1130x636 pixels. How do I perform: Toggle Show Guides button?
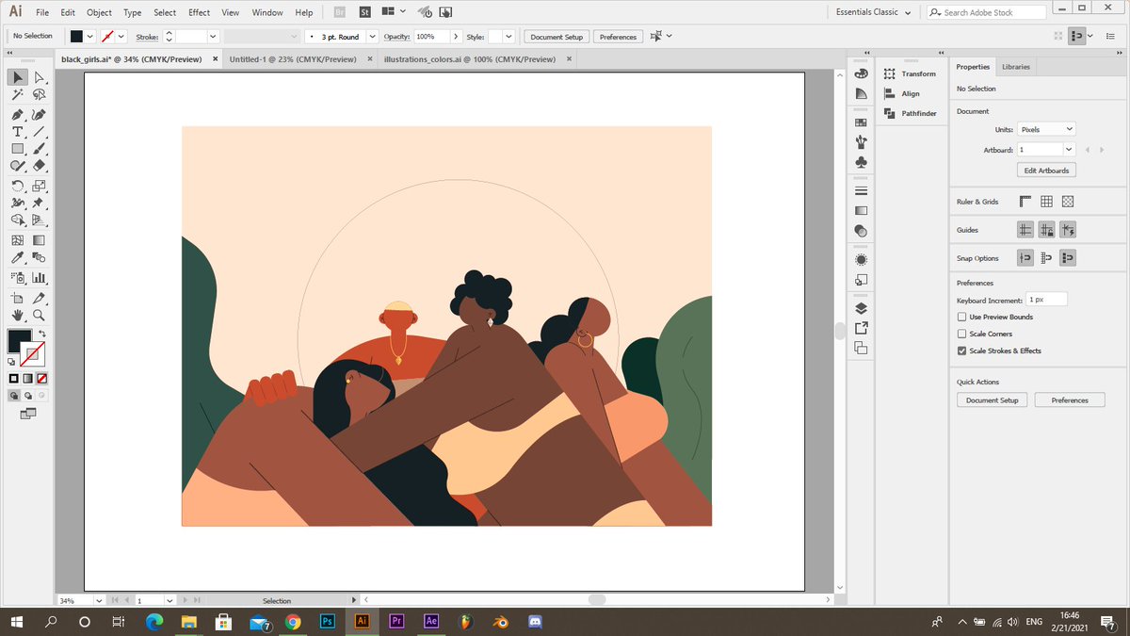(x=1025, y=229)
